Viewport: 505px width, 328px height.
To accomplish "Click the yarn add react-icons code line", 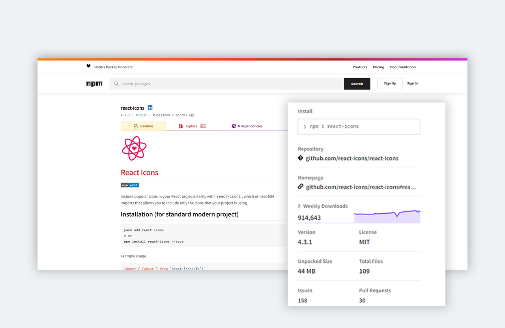I will [144, 230].
